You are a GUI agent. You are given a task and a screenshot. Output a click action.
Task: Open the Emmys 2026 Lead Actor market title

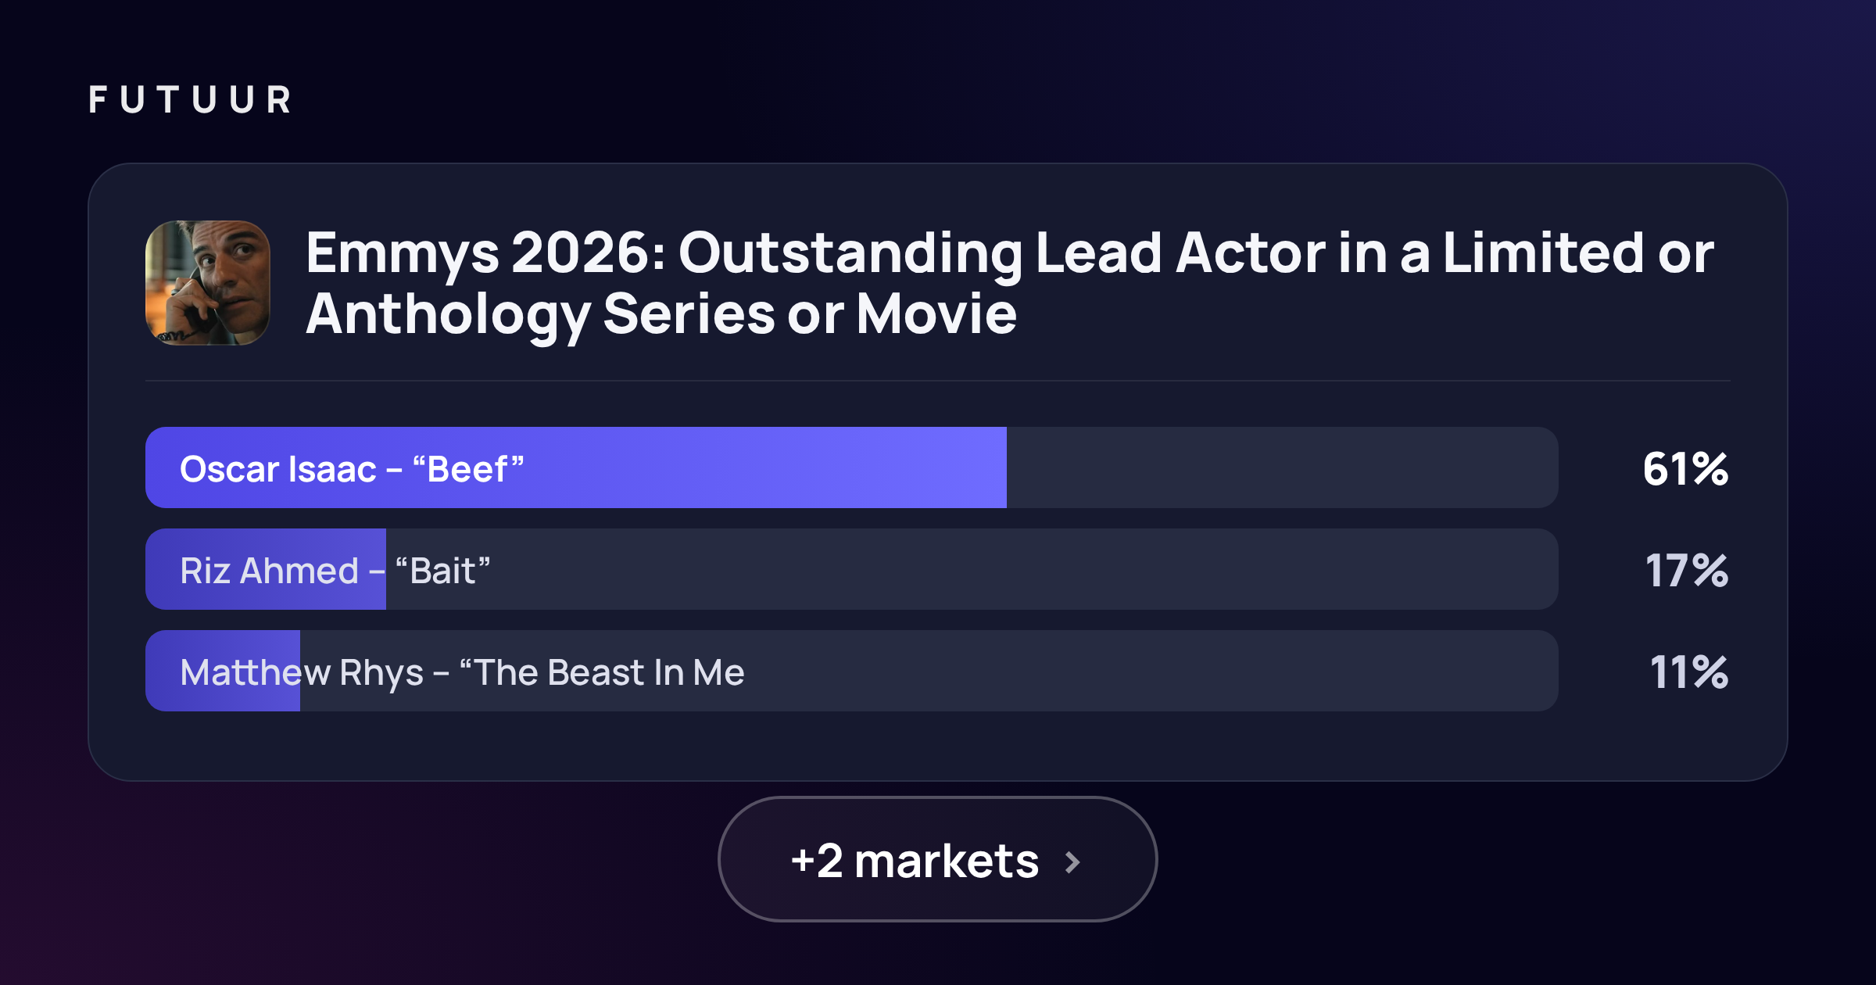pos(1009,283)
